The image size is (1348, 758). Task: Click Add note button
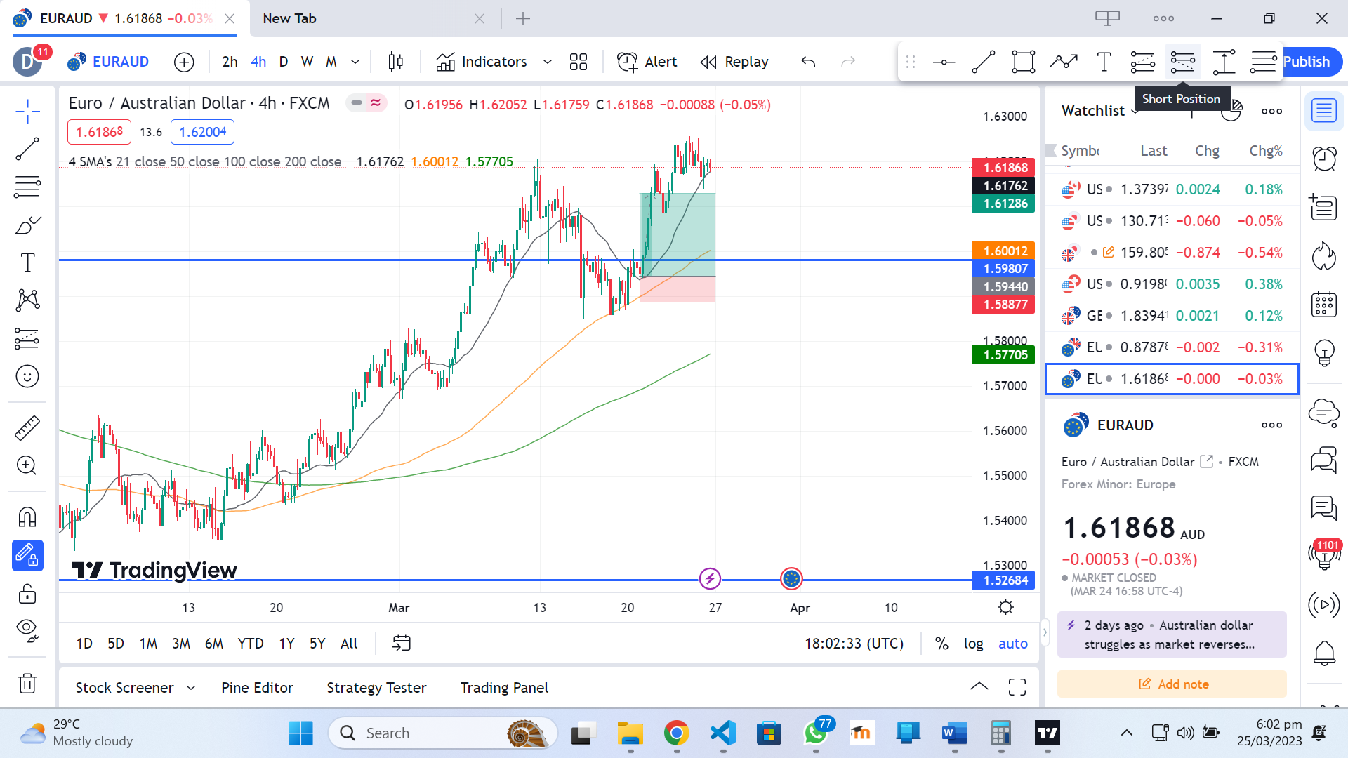click(1172, 684)
